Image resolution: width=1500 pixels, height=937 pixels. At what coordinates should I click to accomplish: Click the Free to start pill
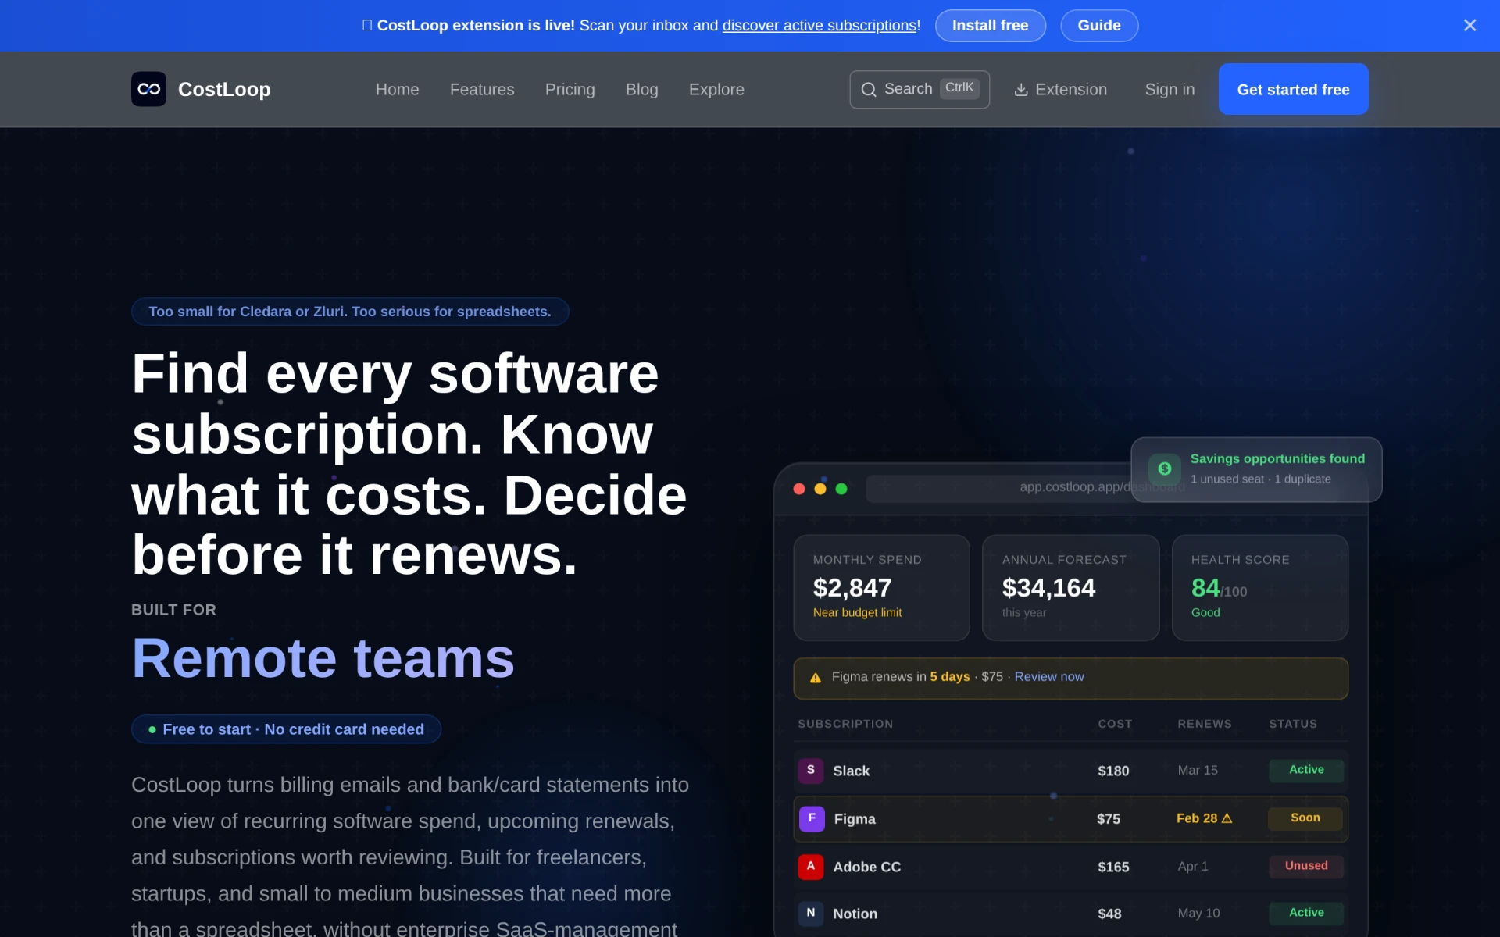pyautogui.click(x=286, y=729)
